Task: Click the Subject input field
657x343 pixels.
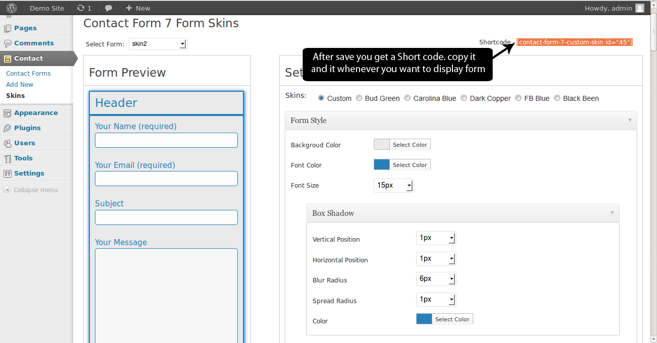Action: pyautogui.click(x=166, y=217)
